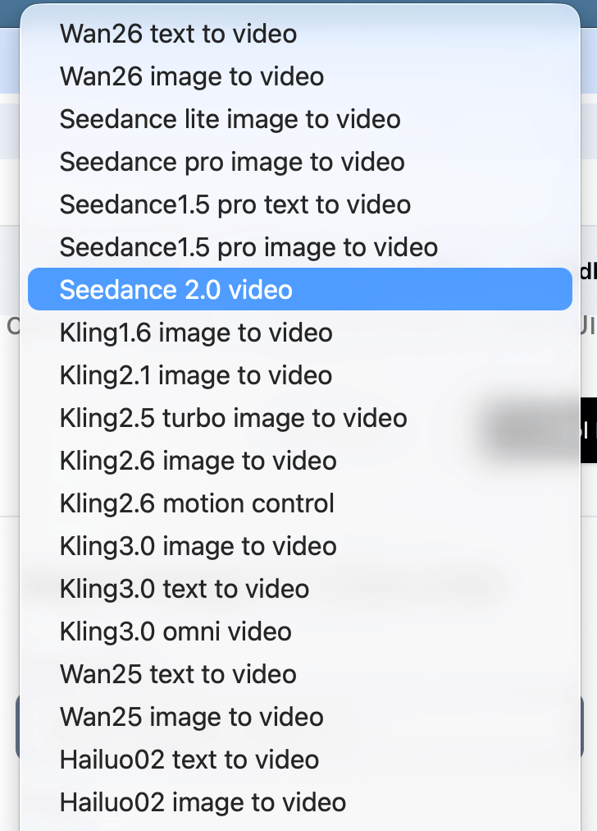Image resolution: width=597 pixels, height=831 pixels.
Task: Pick Hailuo02 image to video
Action: [x=203, y=802]
